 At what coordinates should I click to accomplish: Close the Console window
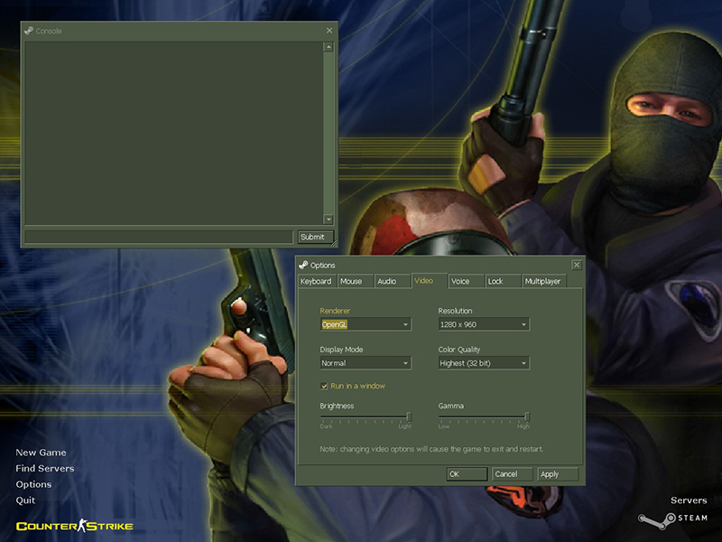329,31
